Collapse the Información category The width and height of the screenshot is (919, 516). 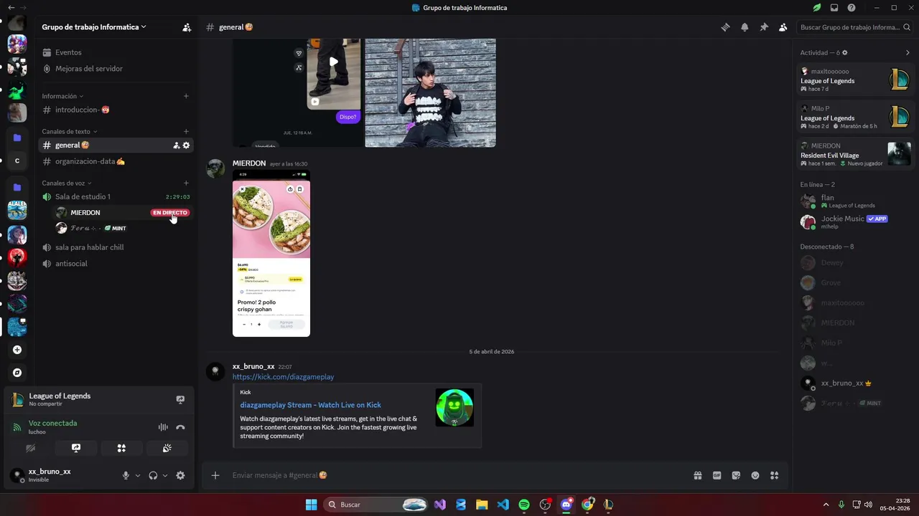coord(62,96)
